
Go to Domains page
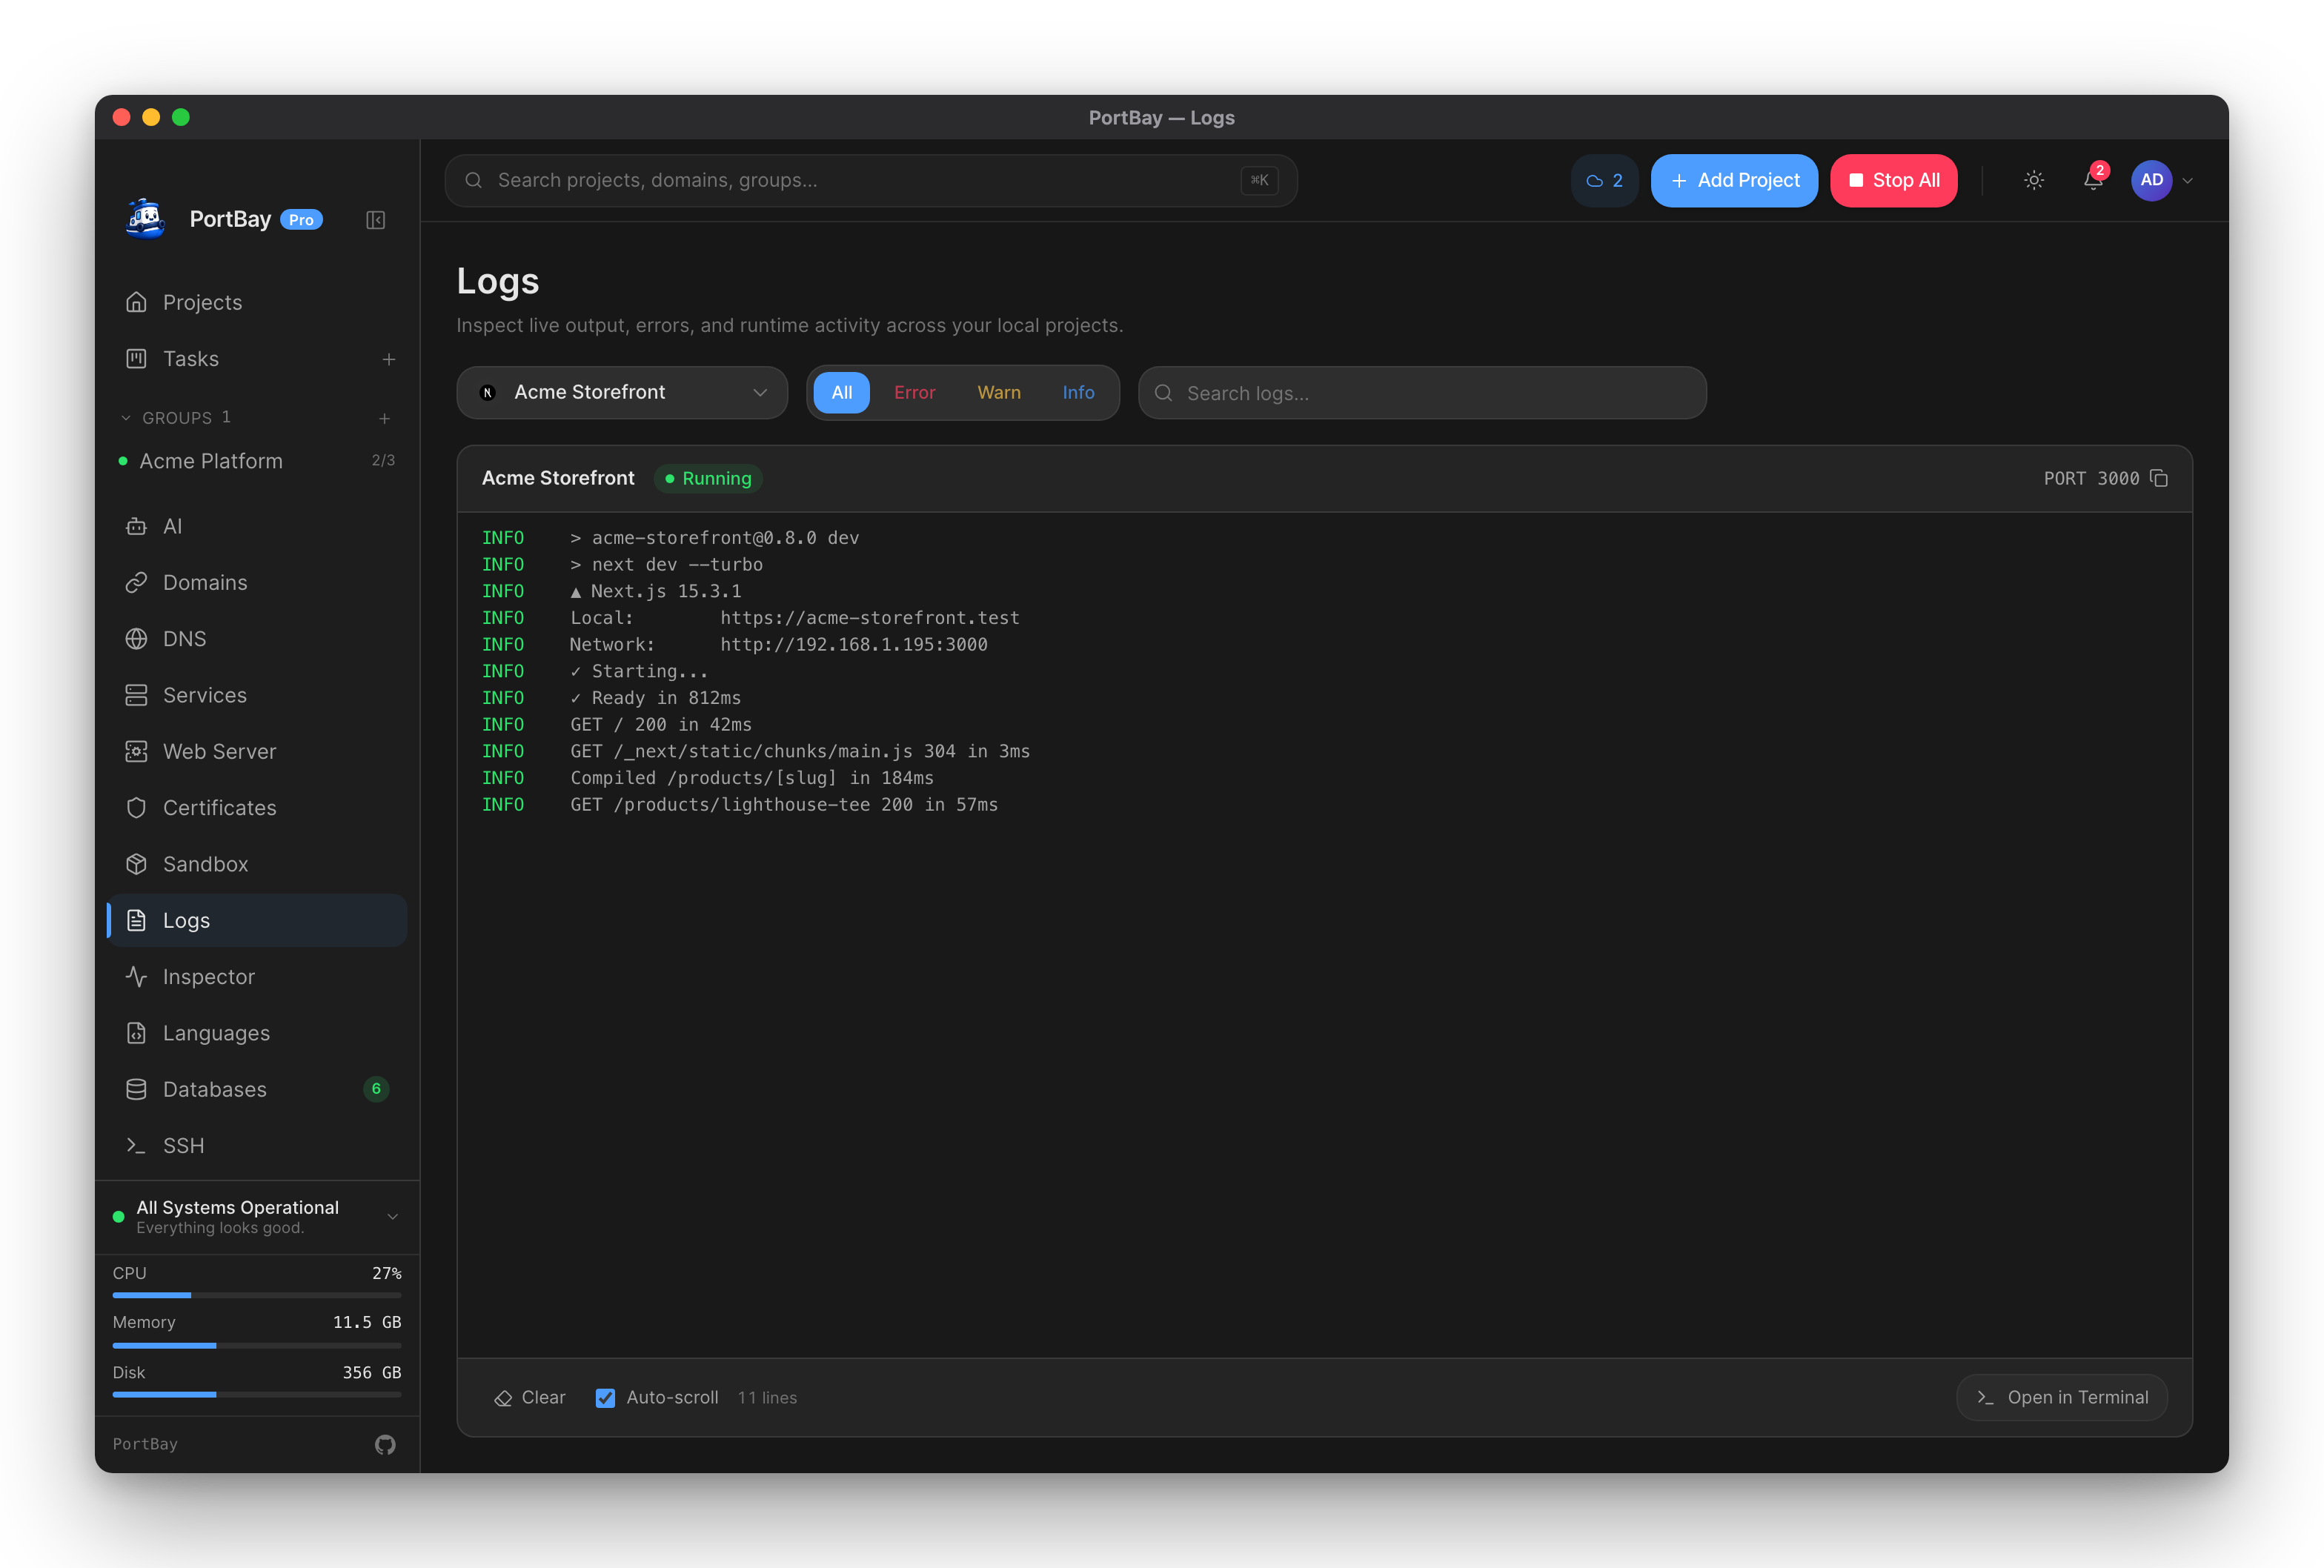pyautogui.click(x=257, y=582)
